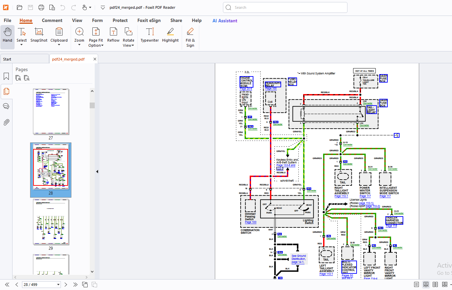
Task: Click the thumbnail panel scrollbar handle
Action: coord(92,105)
